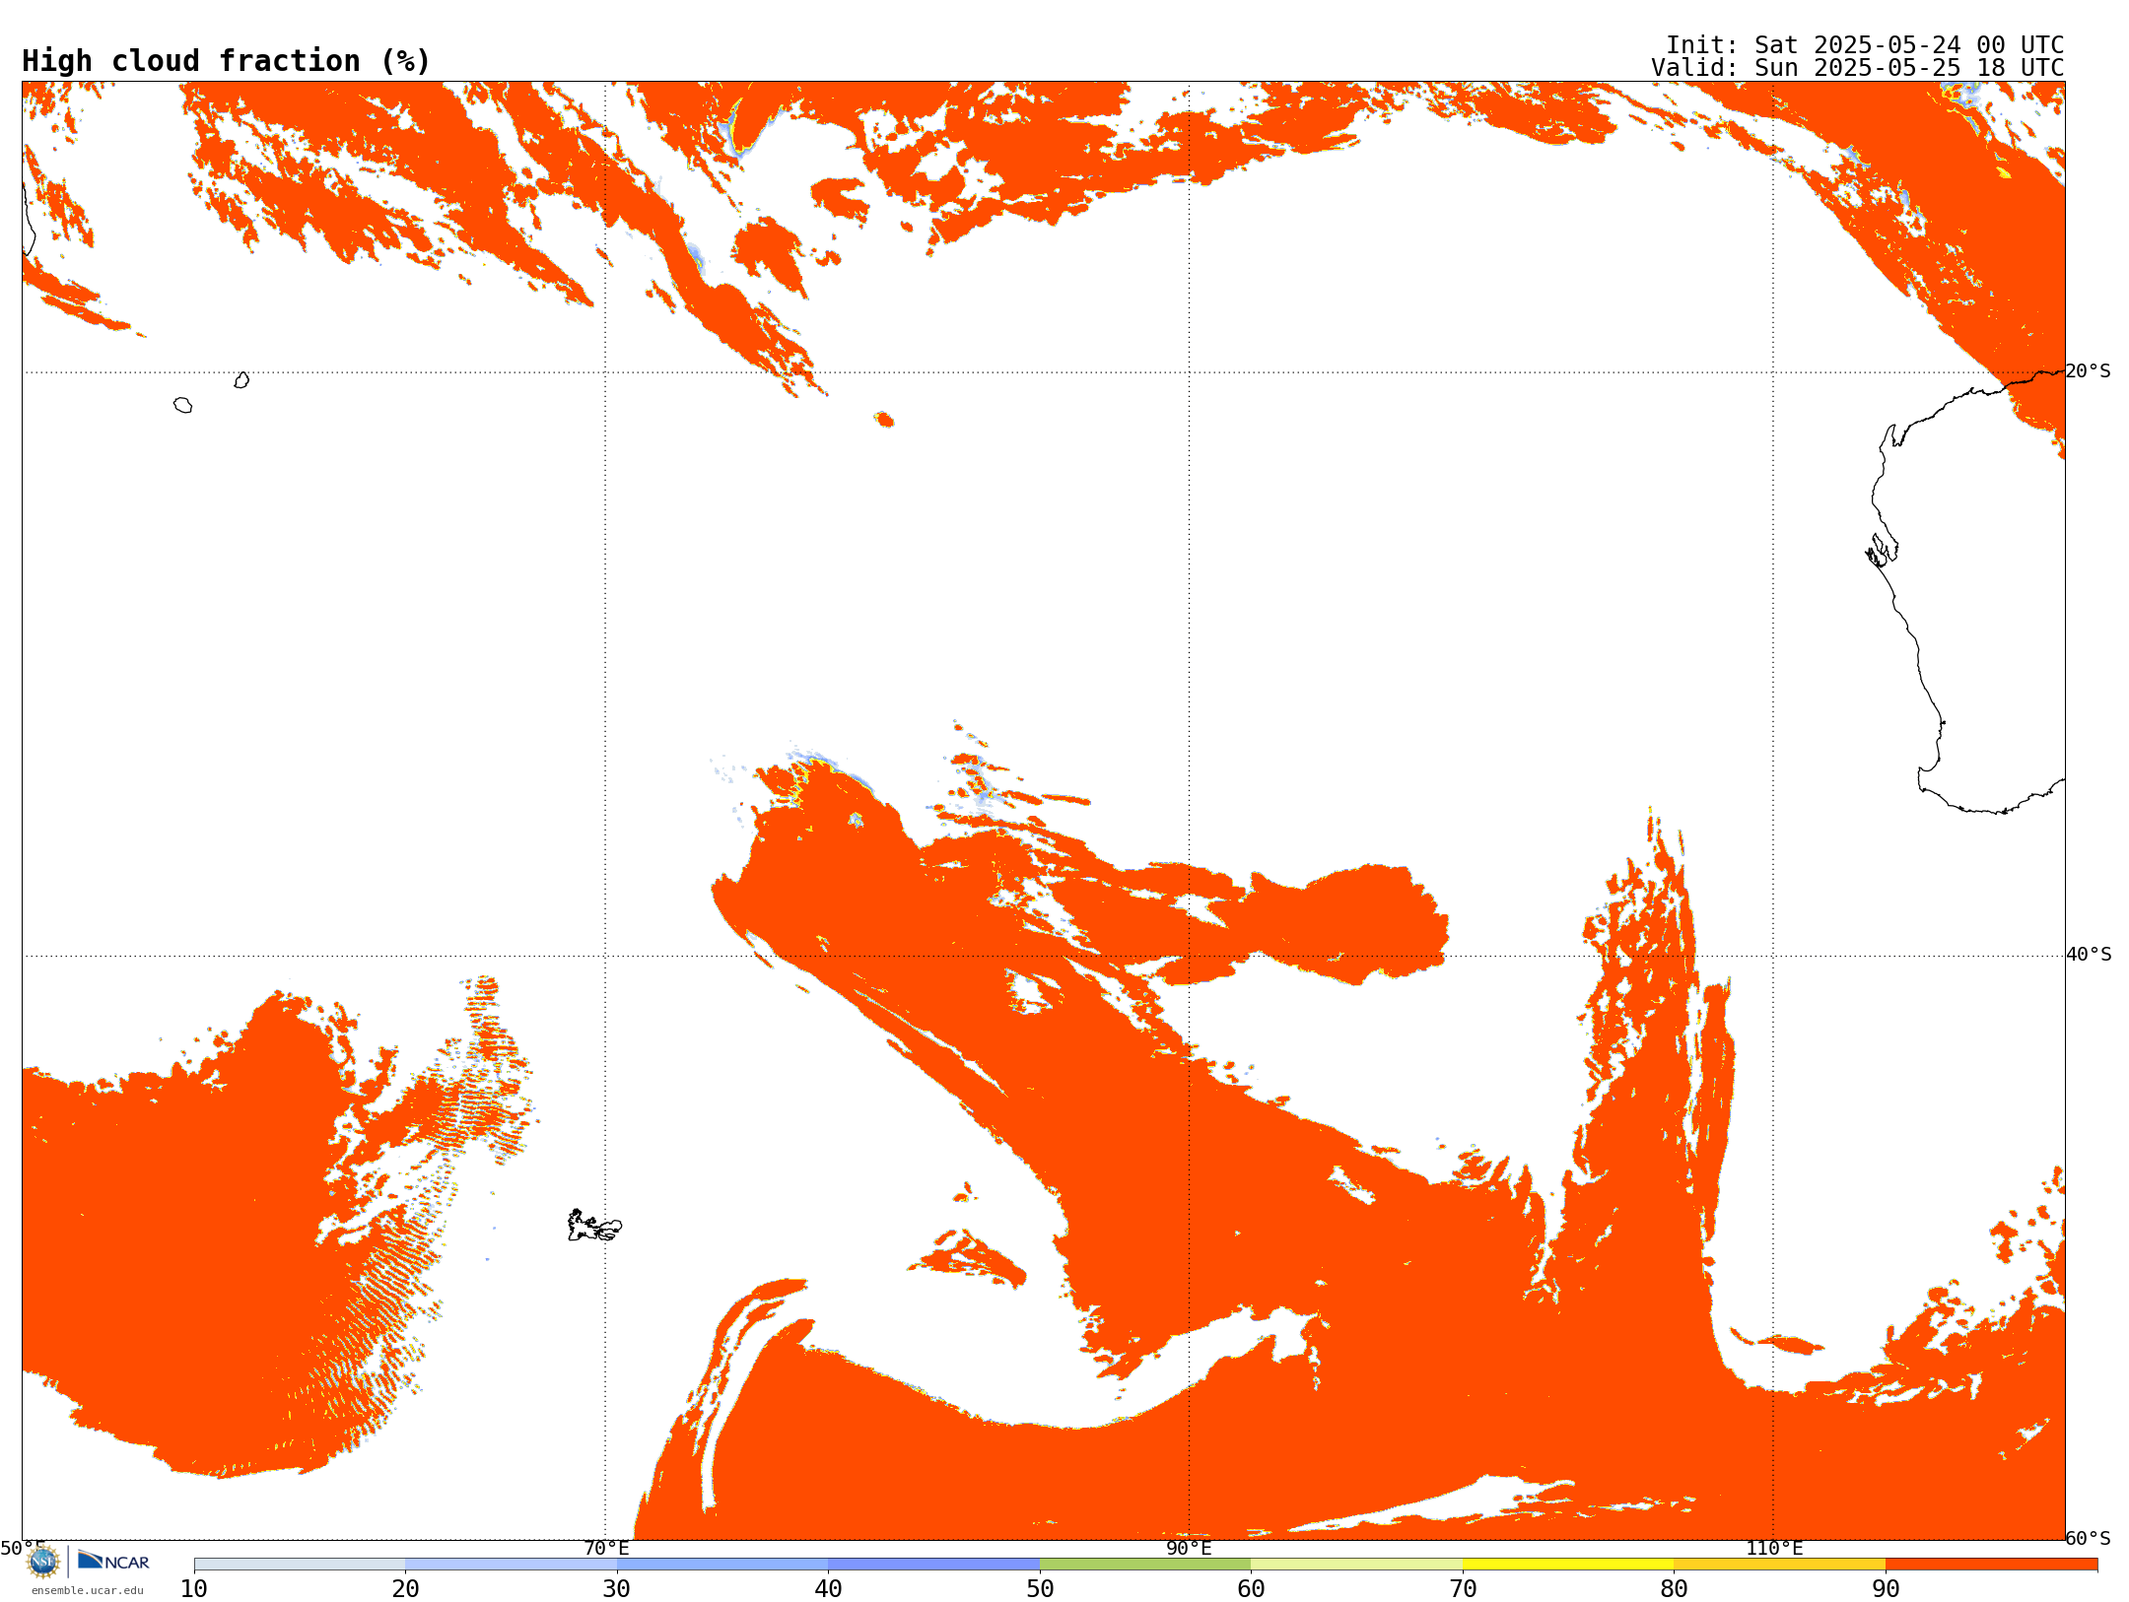Click the colorbar tick label 50

[x=1040, y=1589]
